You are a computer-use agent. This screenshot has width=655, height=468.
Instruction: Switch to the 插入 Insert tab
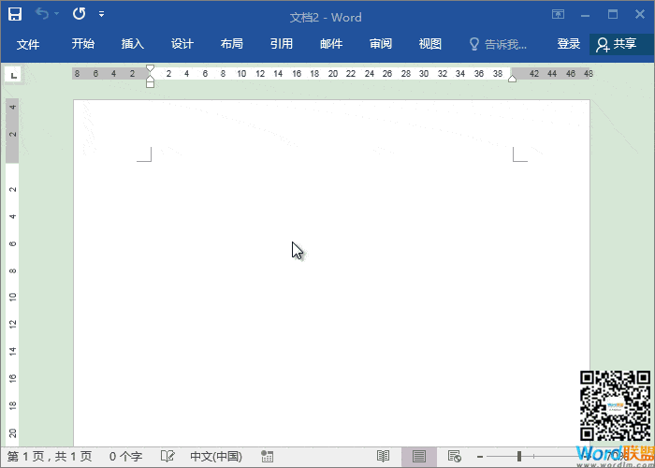[x=133, y=43]
